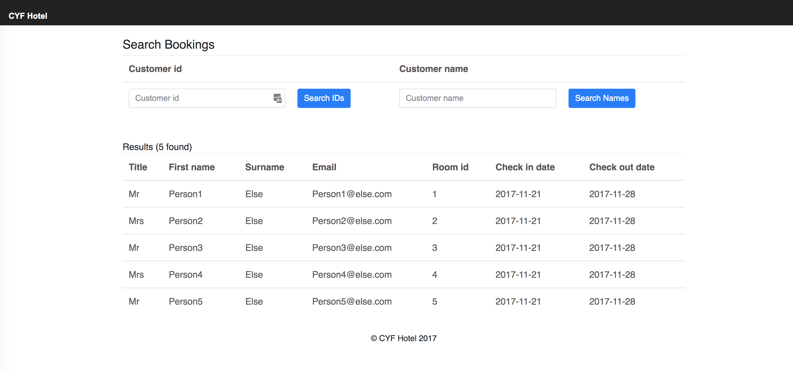Click the Search IDs button

(324, 98)
